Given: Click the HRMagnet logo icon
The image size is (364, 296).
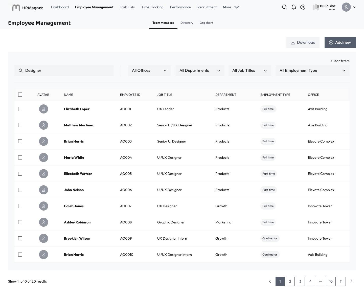Looking at the screenshot, I should tap(16, 8).
